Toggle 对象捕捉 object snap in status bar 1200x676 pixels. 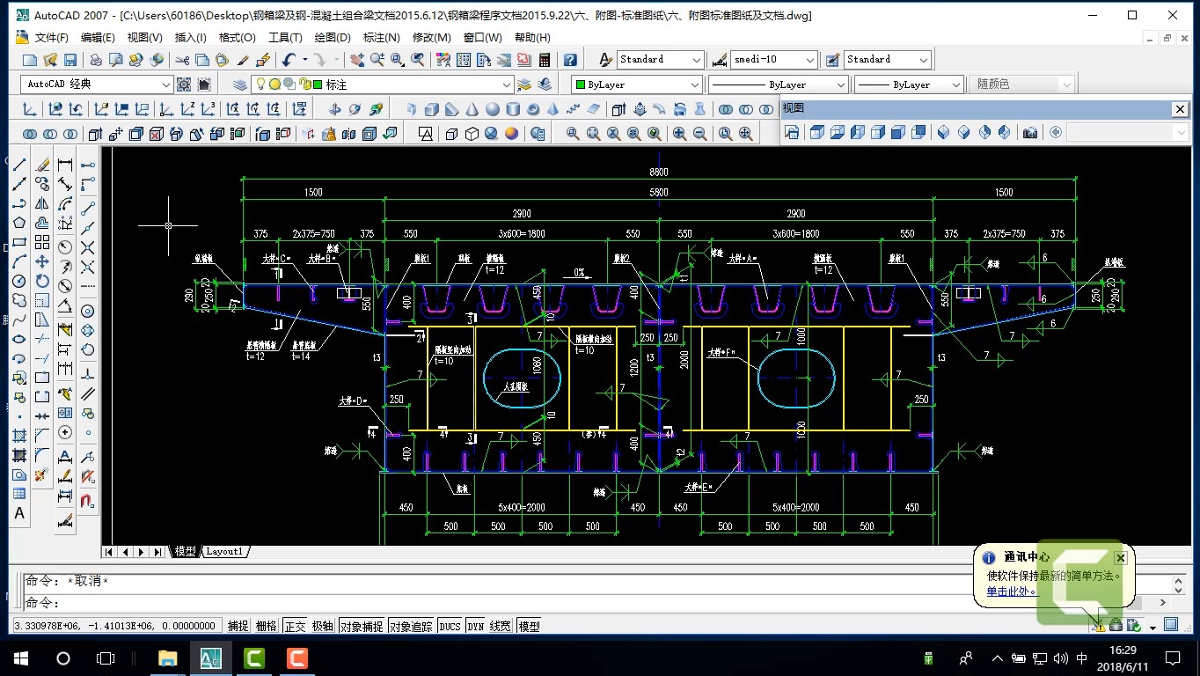point(362,626)
